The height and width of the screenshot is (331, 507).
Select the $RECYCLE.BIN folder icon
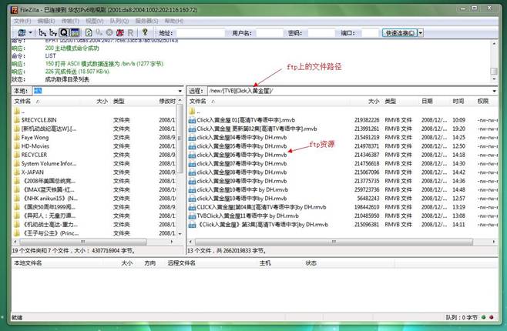click(17, 120)
